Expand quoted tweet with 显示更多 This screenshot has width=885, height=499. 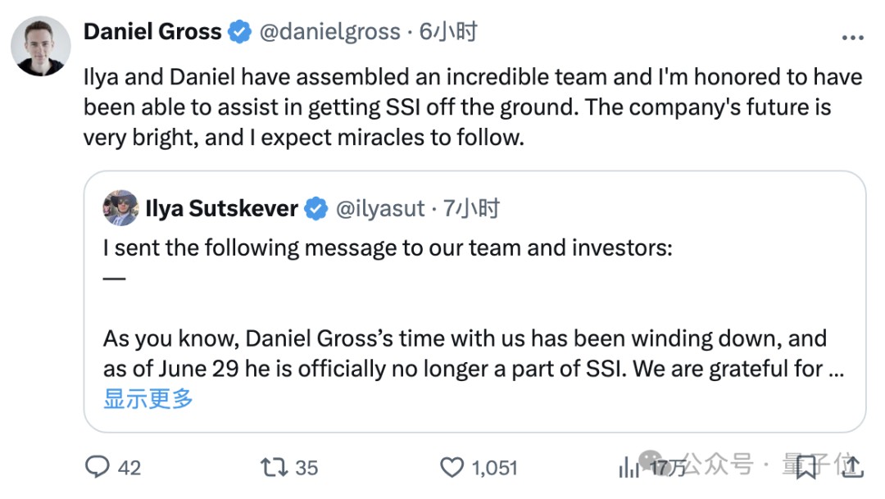coord(147,398)
